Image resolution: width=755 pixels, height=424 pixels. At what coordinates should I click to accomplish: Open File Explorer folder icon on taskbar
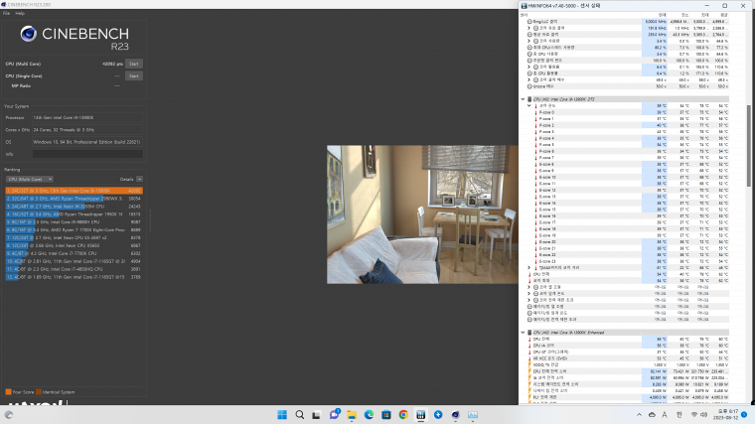(x=352, y=415)
